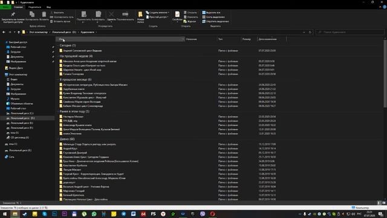This screenshot has height=218, width=387.
Task: Click Выделить все (Select all)
Action: click(x=211, y=13)
